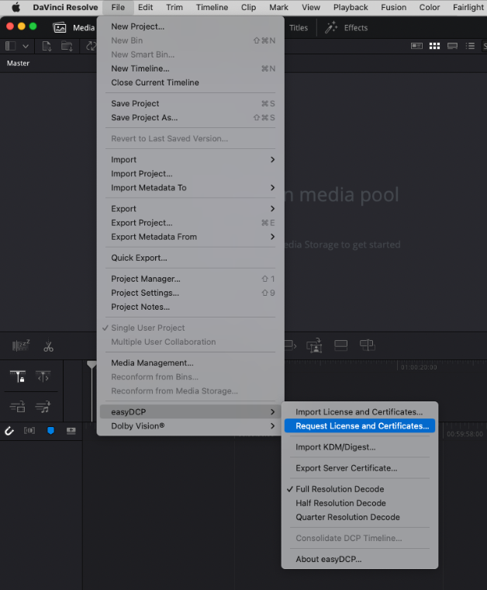Open the Clip menu

coord(248,7)
